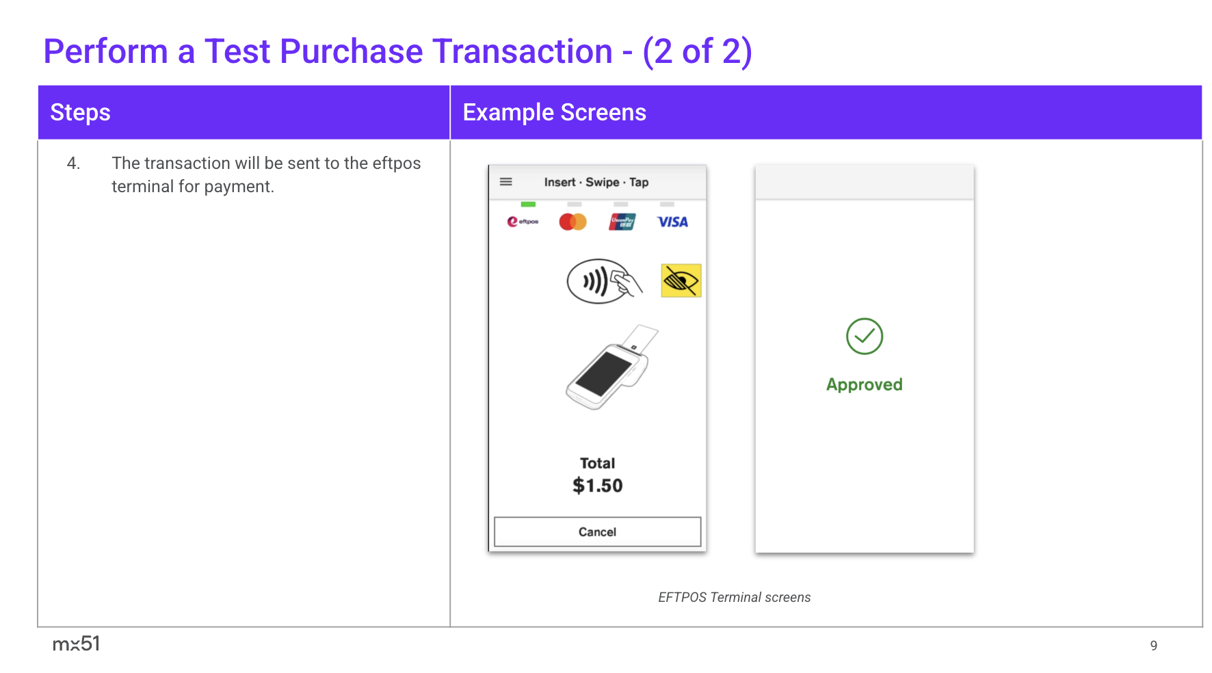Click the grey indicator light above VISA

click(x=667, y=204)
